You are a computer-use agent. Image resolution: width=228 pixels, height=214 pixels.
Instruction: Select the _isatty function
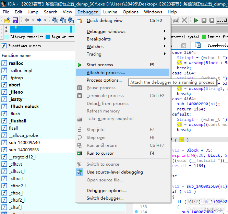[x=16, y=99]
